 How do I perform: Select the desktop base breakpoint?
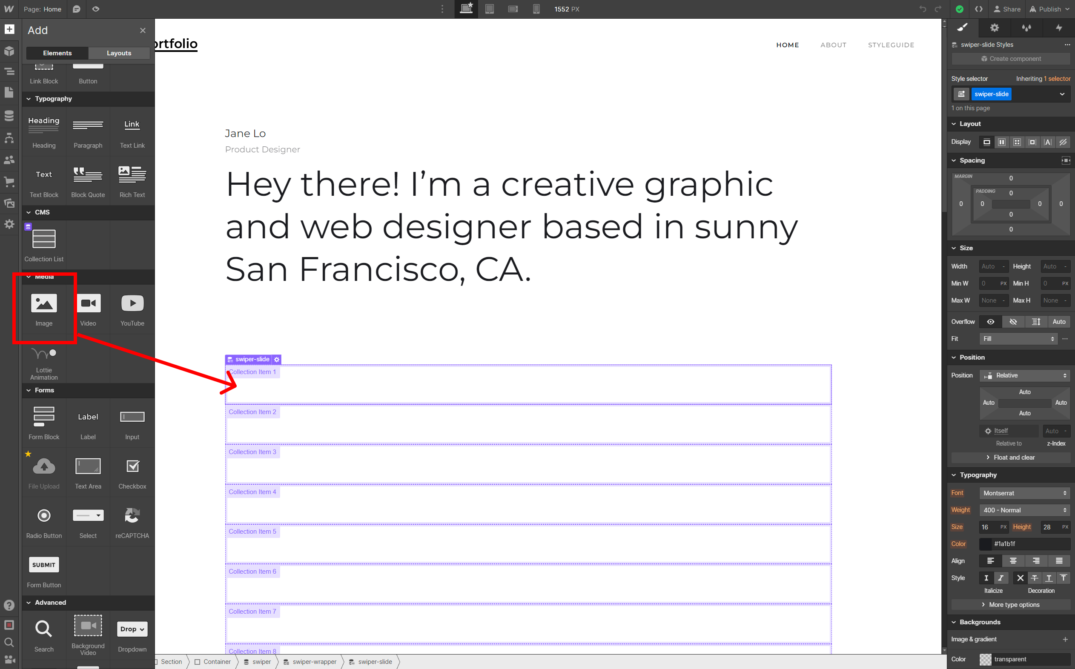click(466, 9)
